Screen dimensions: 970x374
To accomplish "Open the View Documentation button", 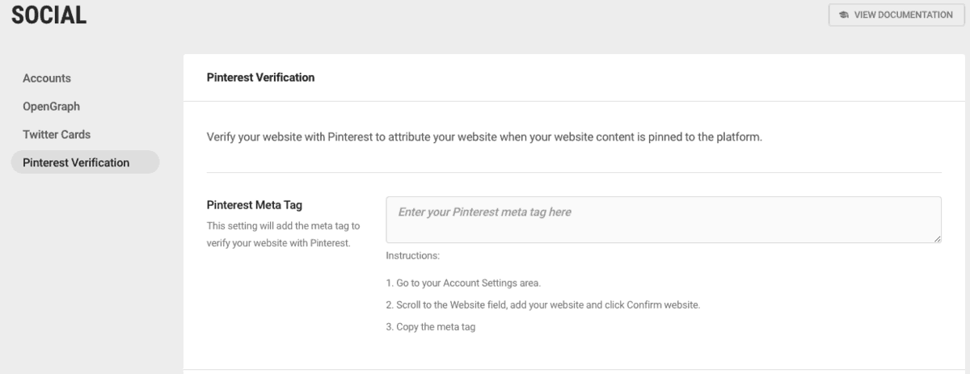I will (896, 15).
